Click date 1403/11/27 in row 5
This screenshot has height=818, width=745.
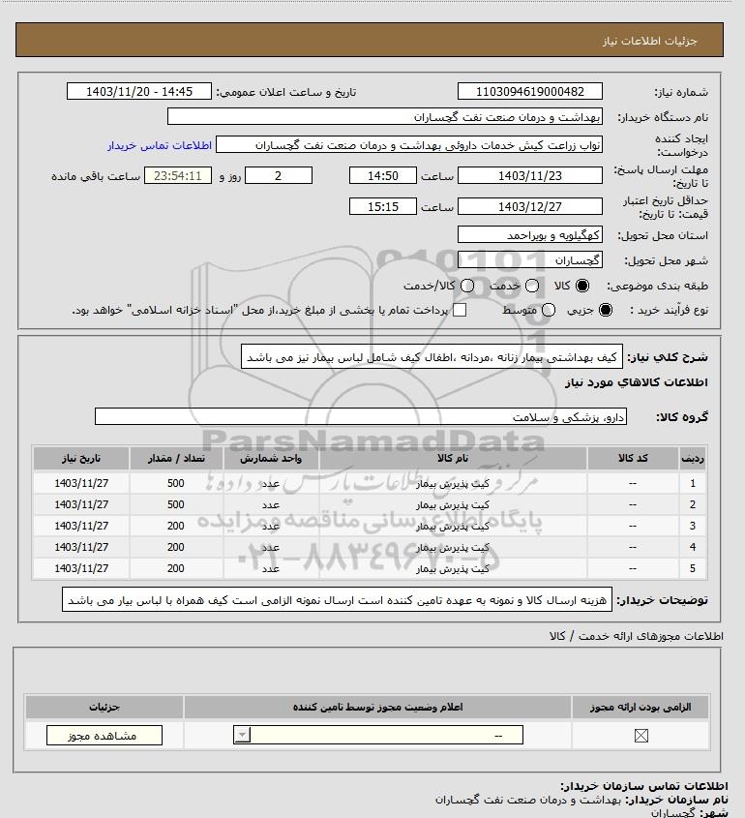click(x=81, y=568)
